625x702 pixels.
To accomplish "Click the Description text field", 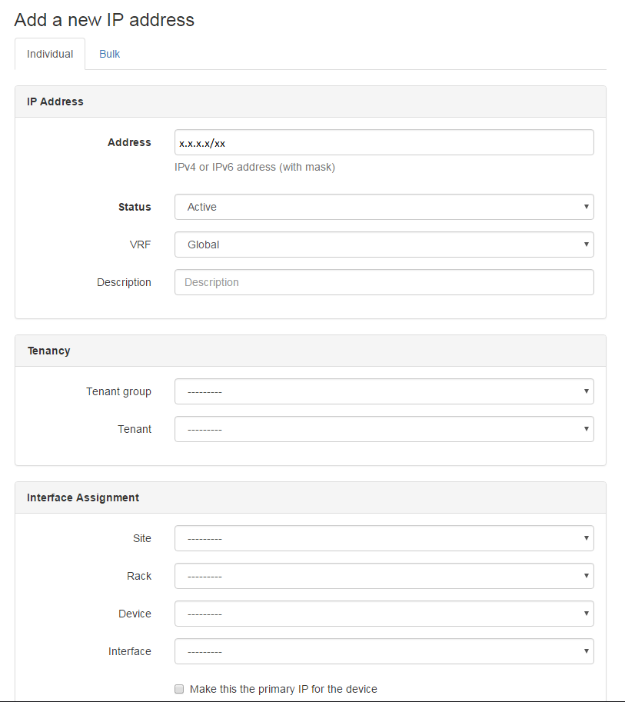I will (384, 282).
